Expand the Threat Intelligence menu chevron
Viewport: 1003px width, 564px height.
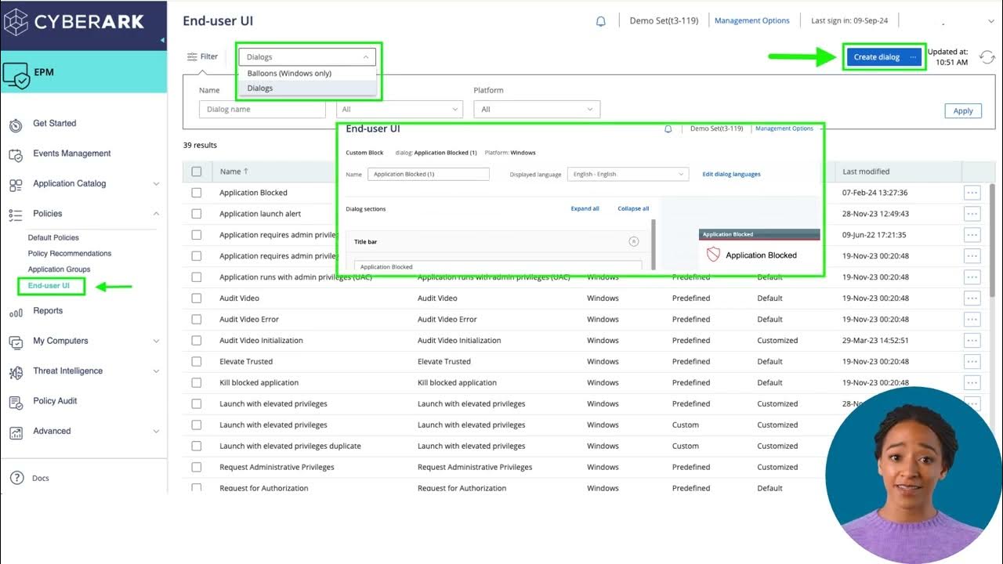pyautogui.click(x=156, y=371)
